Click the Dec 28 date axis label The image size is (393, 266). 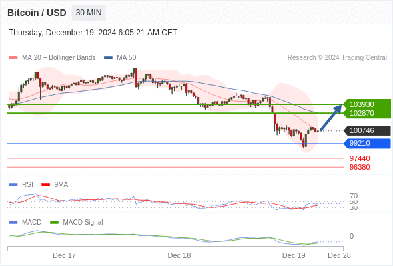[339, 255]
